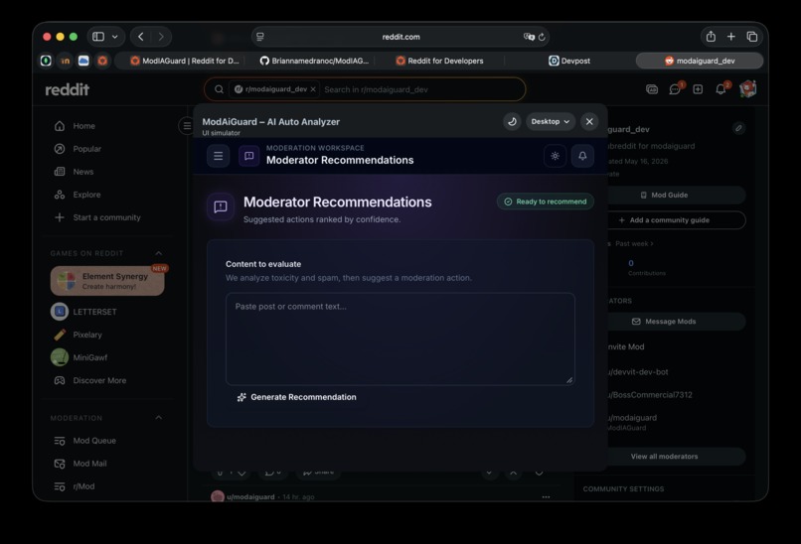The image size is (801, 544).
Task: Click Generate Recommendation button
Action: [x=297, y=397]
